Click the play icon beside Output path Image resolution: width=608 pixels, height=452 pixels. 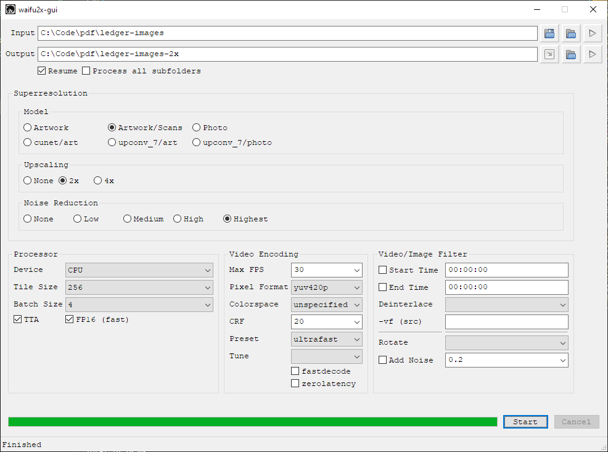click(593, 54)
